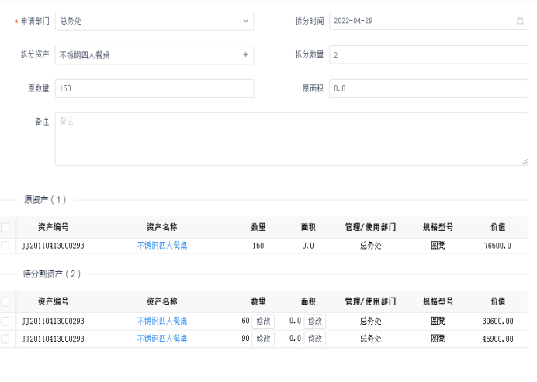Image resolution: width=537 pixels, height=382 pixels.
Task: Click 修改 button next to quantity 90
Action: coord(263,339)
